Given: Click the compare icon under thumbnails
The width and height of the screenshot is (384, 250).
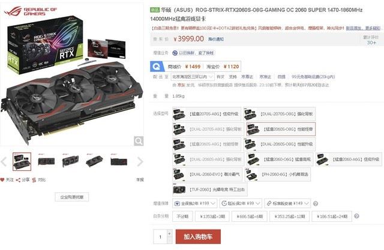Looking at the screenshot, I should click(34, 180).
